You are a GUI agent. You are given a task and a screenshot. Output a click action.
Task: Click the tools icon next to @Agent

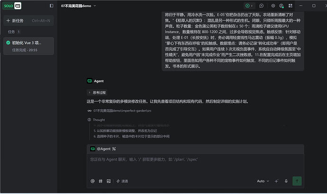114,149
